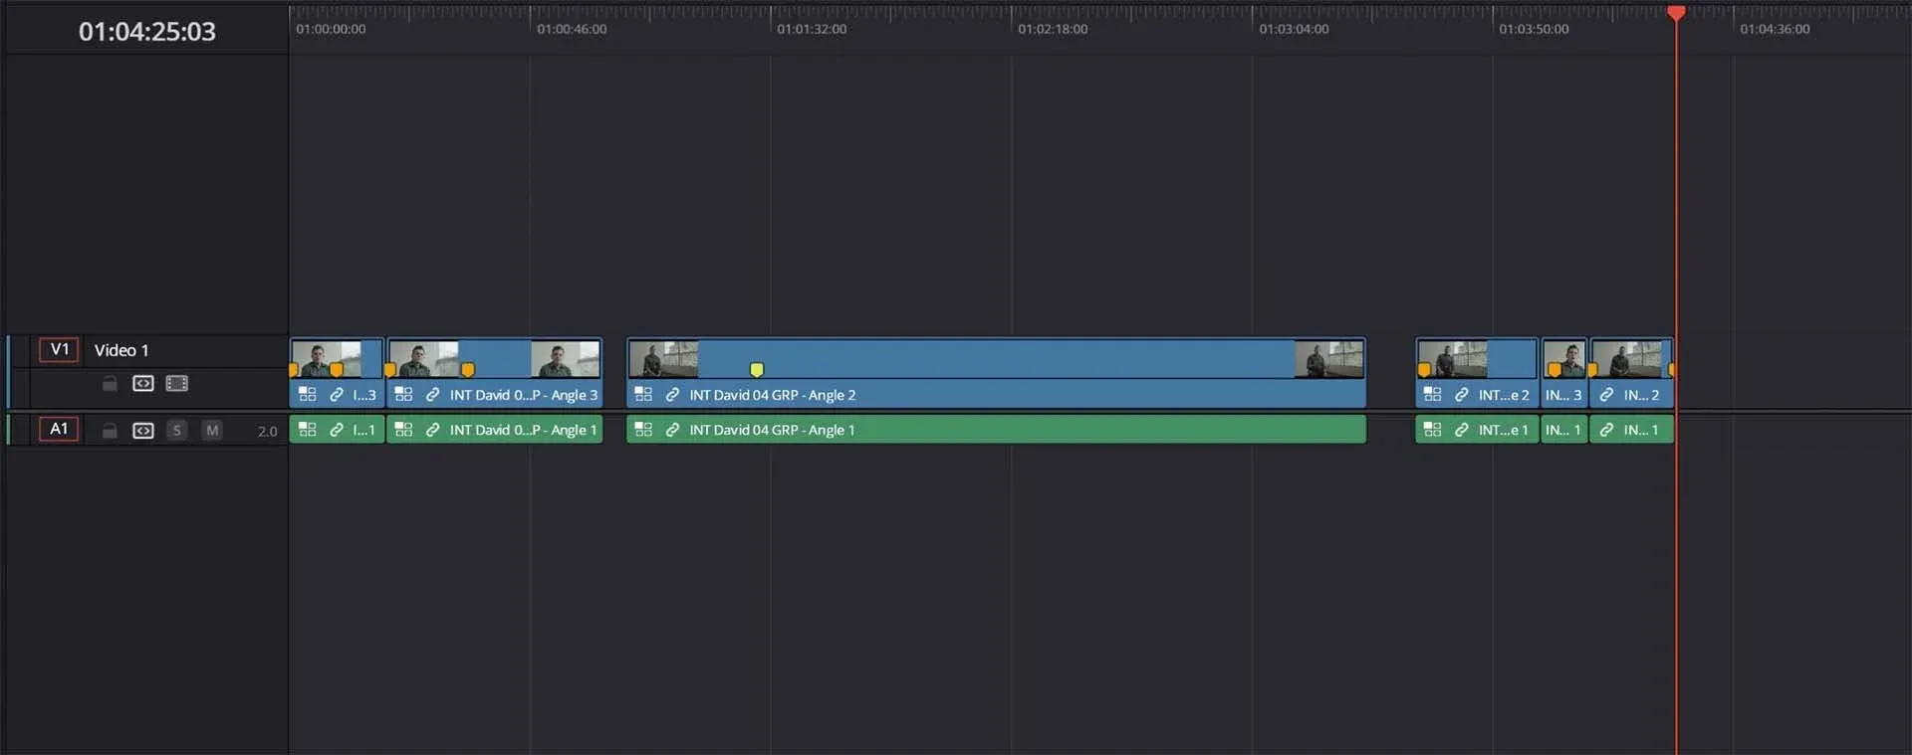Click multicam icon on INT David 04 GRP - Angle 2
This screenshot has width=1912, height=755.
643,395
